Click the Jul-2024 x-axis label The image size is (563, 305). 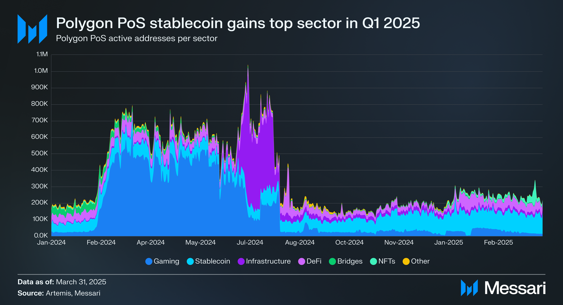tap(250, 243)
